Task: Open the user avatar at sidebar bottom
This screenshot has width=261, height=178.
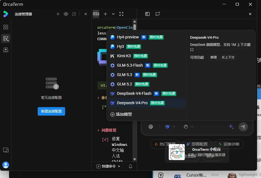Action: 6,165
